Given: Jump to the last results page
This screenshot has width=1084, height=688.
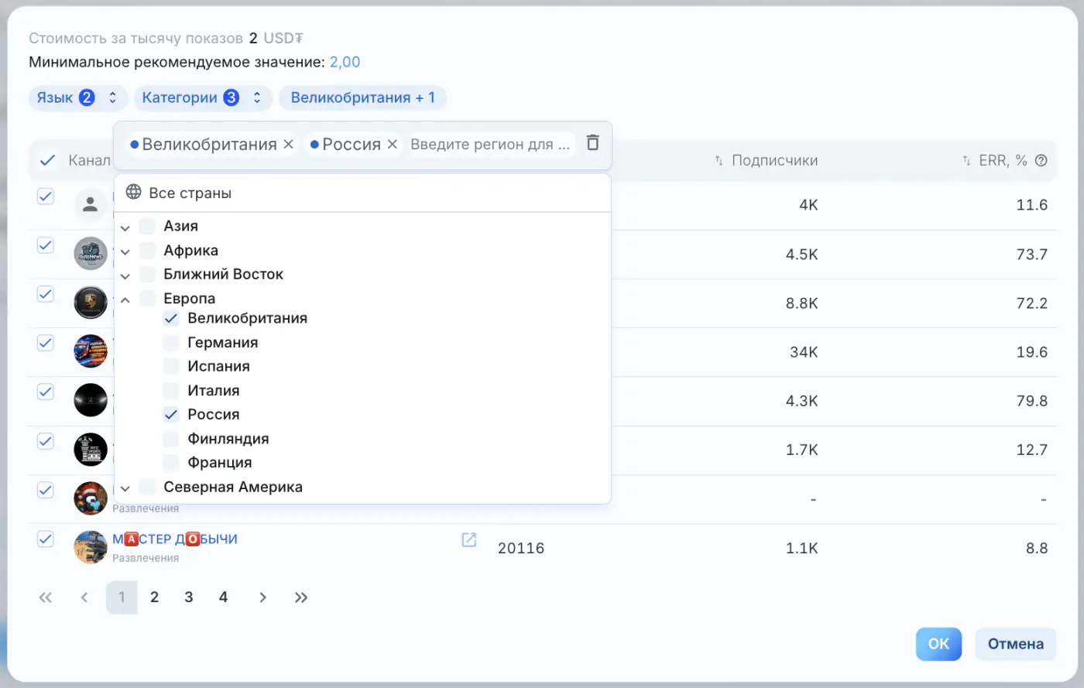Looking at the screenshot, I should pos(301,597).
